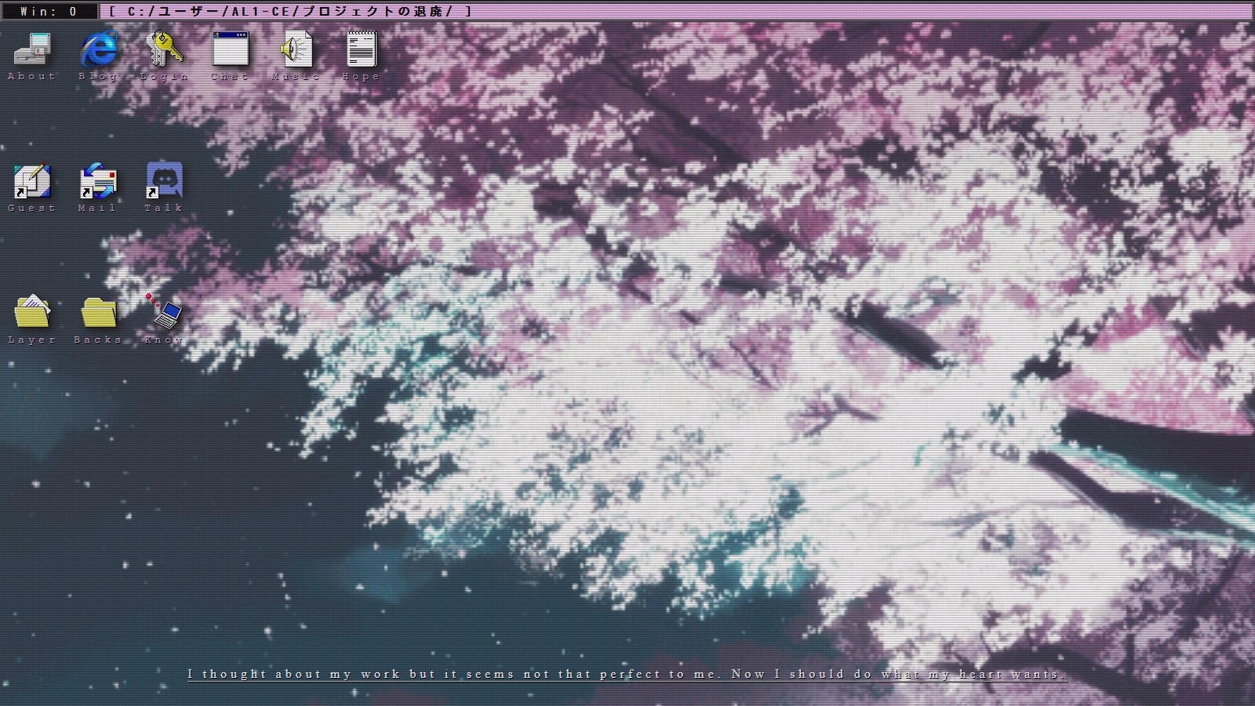
Task: Open the About computer icon
Action: (x=33, y=49)
